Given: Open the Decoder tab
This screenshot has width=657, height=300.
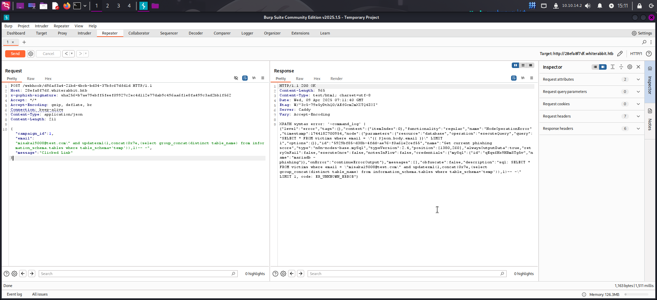Looking at the screenshot, I should [196, 33].
